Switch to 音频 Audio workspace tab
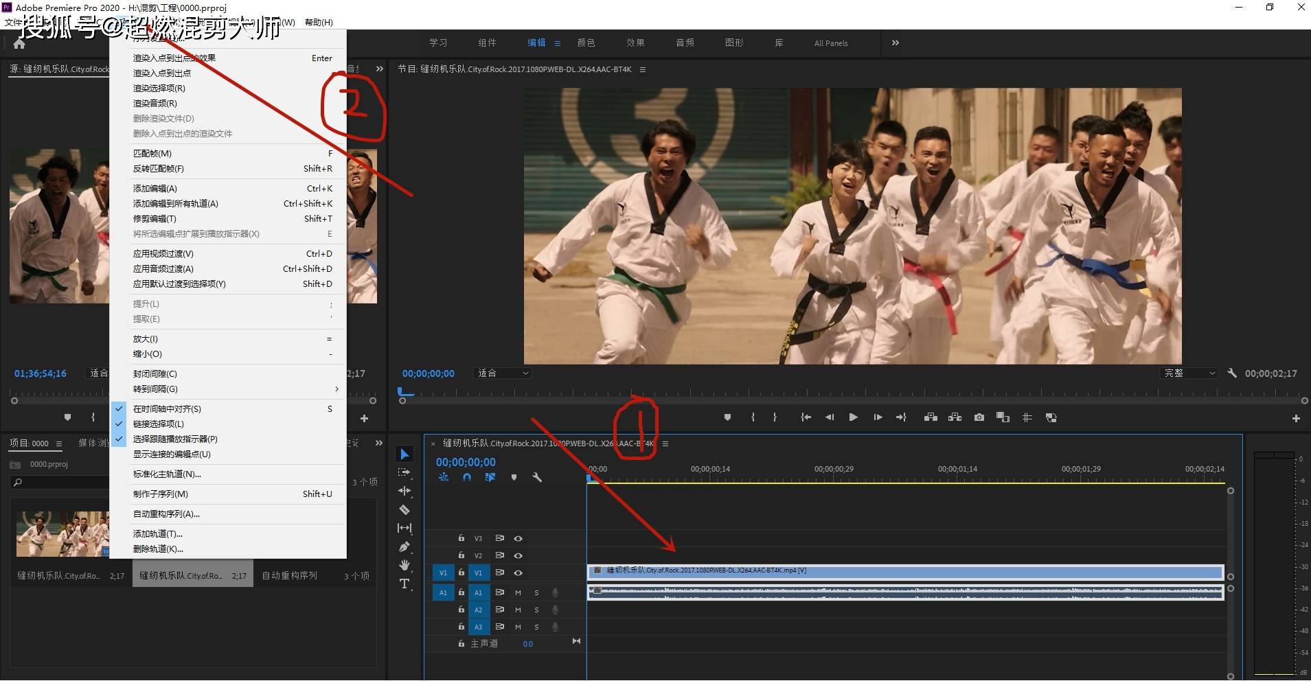 click(x=685, y=43)
